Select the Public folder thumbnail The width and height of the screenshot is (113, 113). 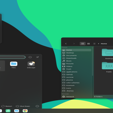pyautogui.click(x=107, y=66)
